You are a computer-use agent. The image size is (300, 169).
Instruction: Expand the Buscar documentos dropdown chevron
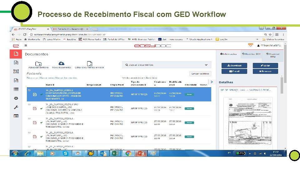(206, 65)
